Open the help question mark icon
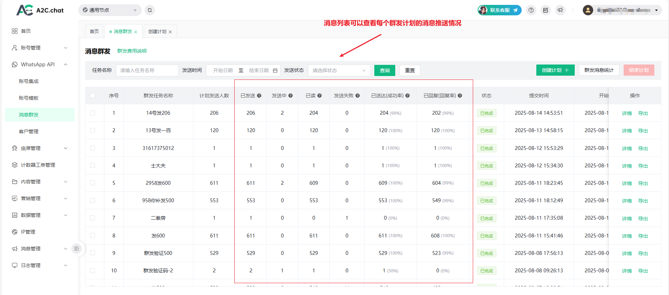The image size is (669, 295). pyautogui.click(x=531, y=10)
